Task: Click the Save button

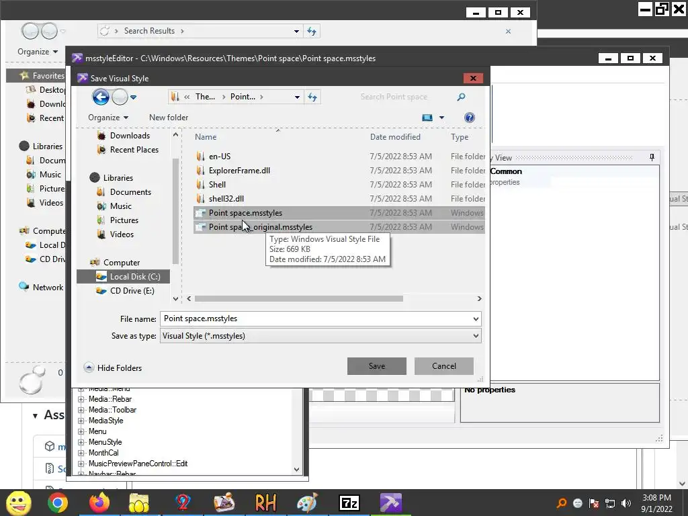Action: coord(376,366)
